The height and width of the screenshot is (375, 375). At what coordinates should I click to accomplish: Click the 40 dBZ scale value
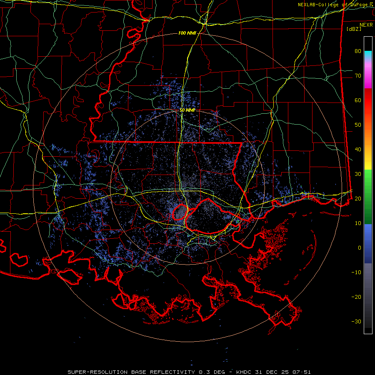[x=358, y=150]
